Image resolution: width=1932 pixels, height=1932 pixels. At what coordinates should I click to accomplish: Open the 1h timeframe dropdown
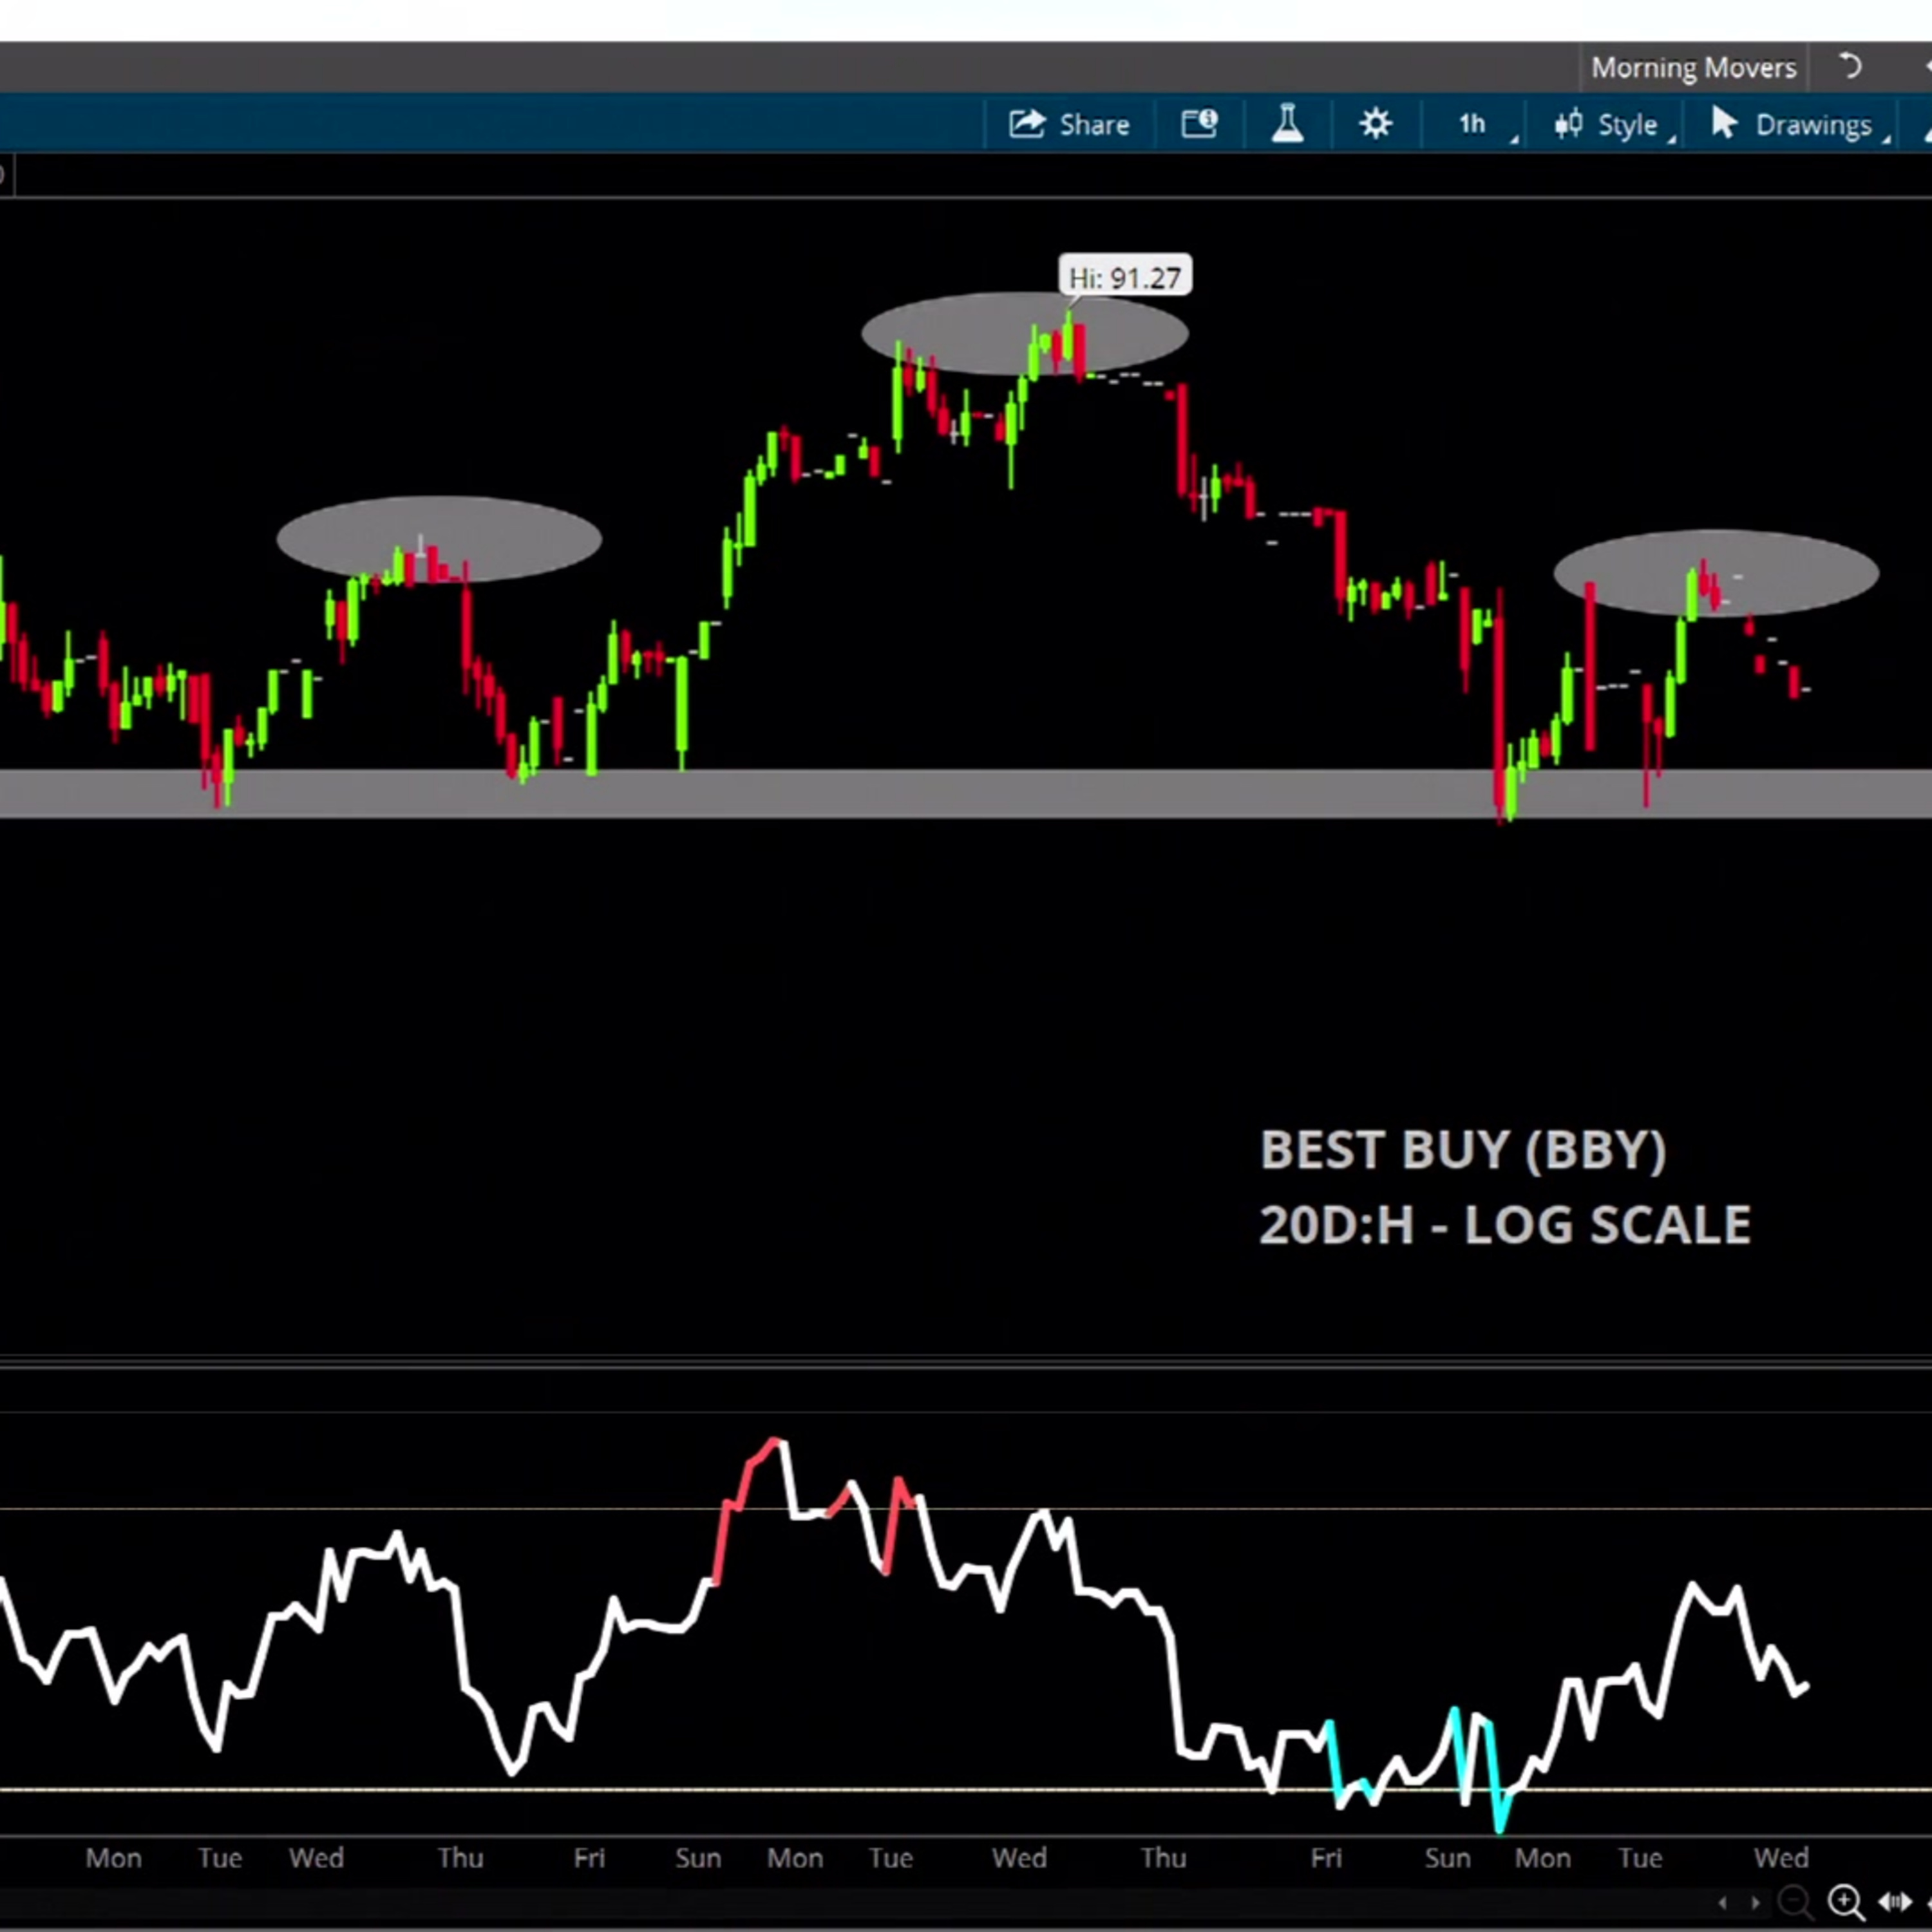pyautogui.click(x=1473, y=124)
